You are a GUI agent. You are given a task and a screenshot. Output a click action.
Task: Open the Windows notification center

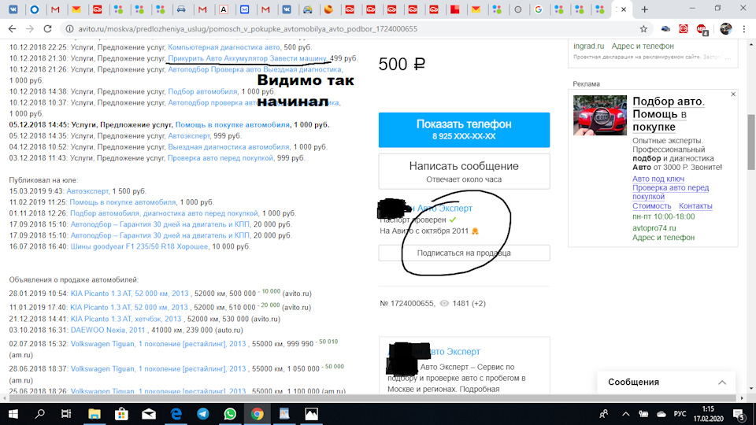[x=739, y=414]
